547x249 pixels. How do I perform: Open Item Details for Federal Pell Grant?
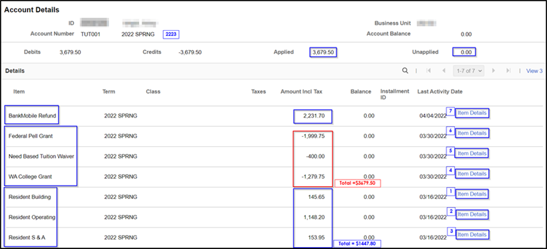pos(472,134)
